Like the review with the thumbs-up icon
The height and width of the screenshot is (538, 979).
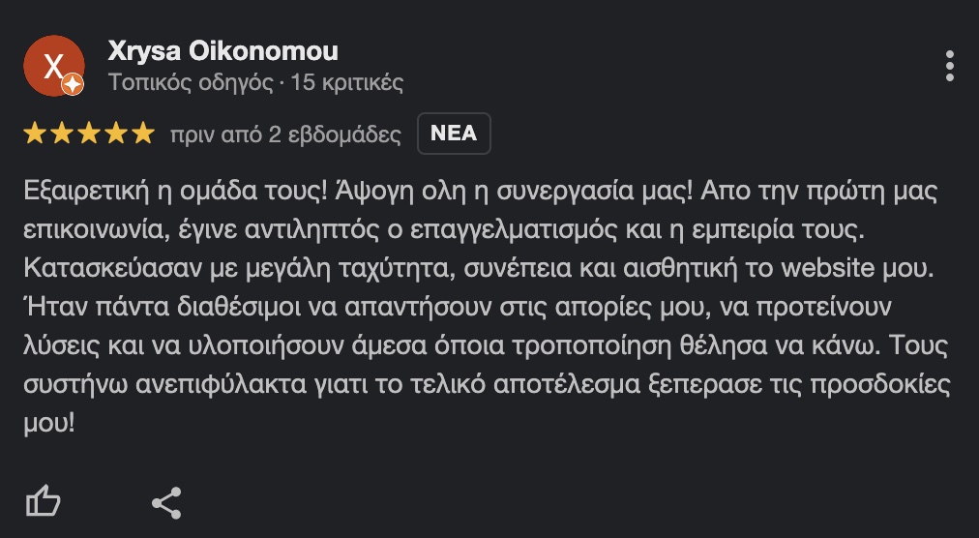pyautogui.click(x=43, y=502)
